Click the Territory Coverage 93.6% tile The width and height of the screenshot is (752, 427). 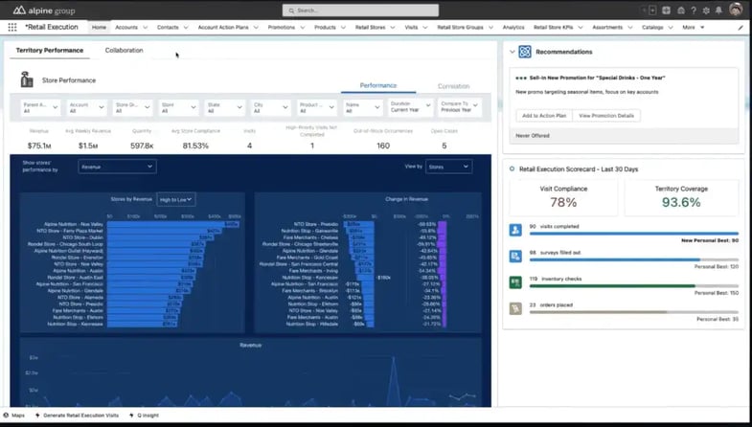coord(681,197)
